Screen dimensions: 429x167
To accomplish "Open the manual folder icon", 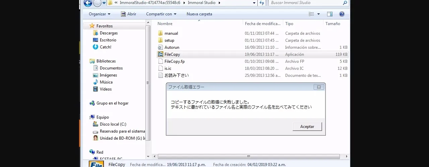I will coord(161,33).
